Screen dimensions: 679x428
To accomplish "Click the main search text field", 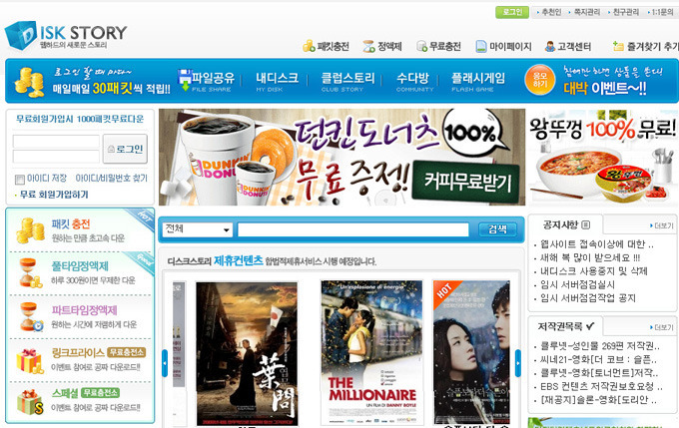I will point(352,229).
